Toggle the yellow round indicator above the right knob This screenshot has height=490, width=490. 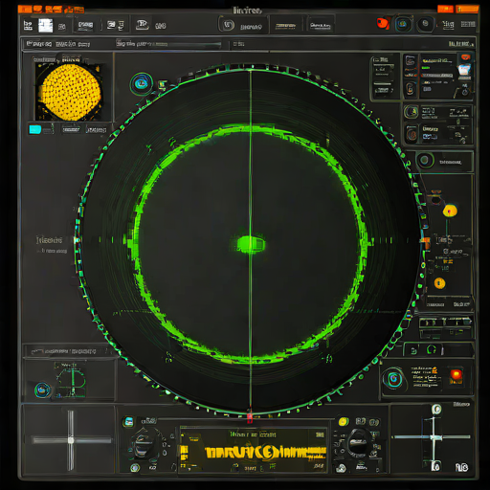tap(344, 421)
